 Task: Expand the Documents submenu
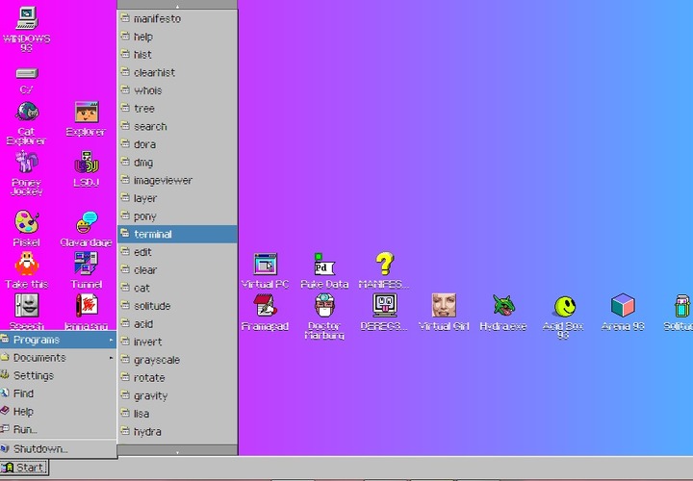pos(59,358)
